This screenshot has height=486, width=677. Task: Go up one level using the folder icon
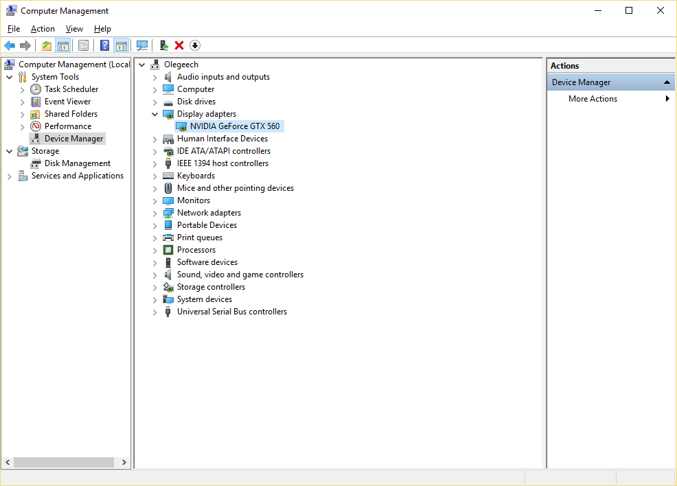(x=47, y=45)
